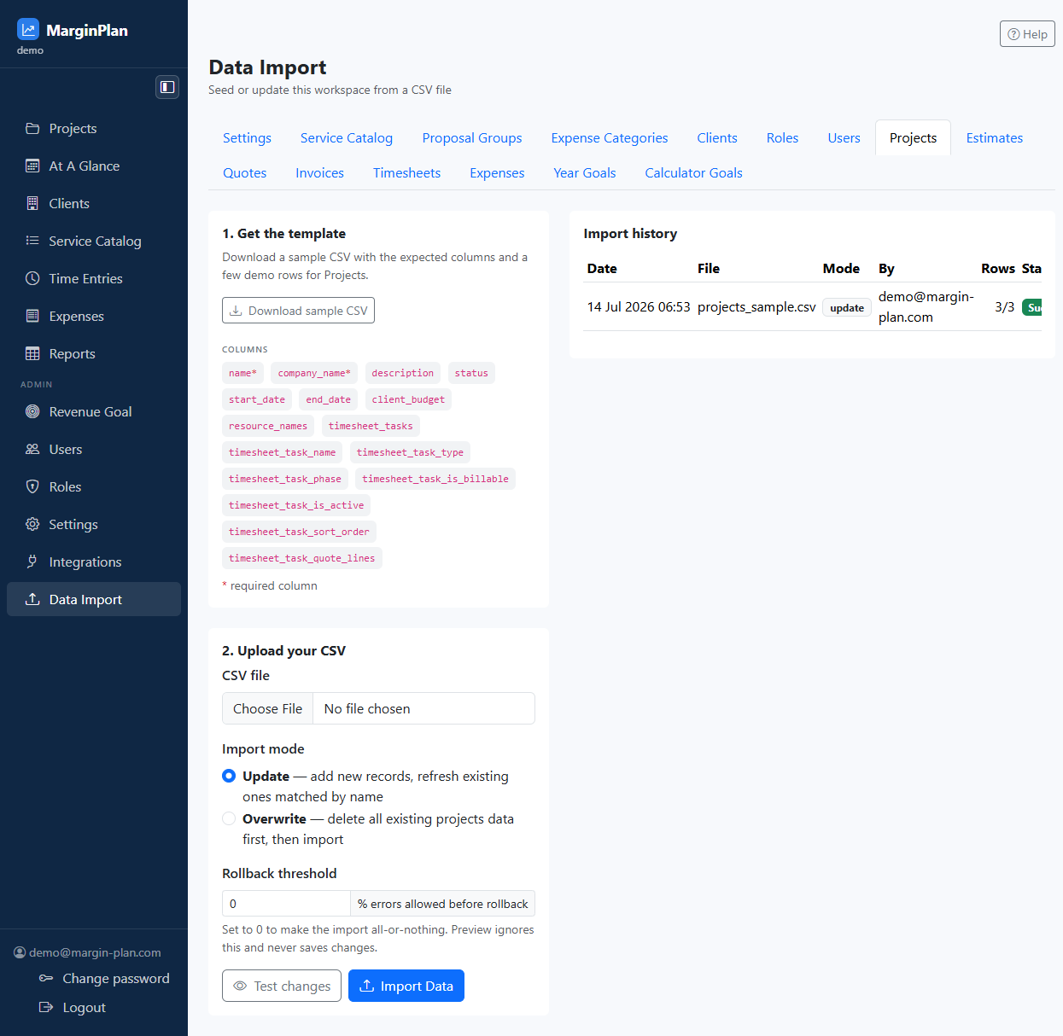Click the Test changes button
1063x1036 pixels.
point(282,986)
